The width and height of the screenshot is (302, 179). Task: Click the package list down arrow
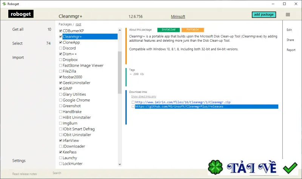(120, 164)
